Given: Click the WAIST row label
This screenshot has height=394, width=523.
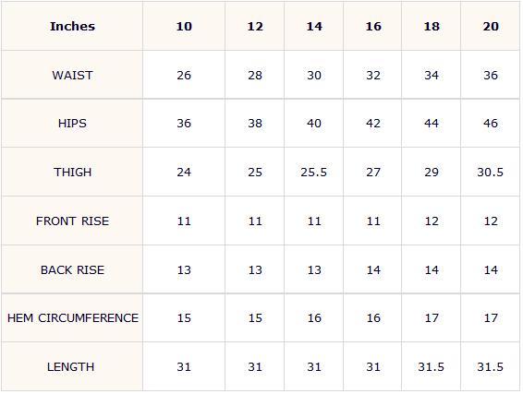Looking at the screenshot, I should coord(72,75).
